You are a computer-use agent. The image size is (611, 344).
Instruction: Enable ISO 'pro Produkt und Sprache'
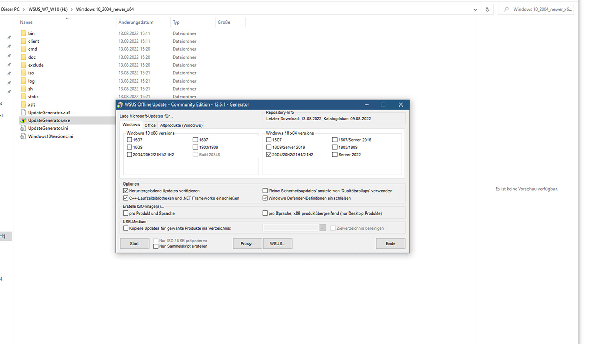[126, 214]
